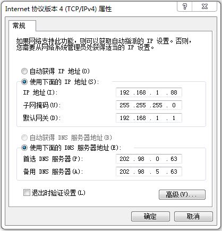The image size is (222, 231).
Task: Enable 退出时验证设置 checkbox
Action: [27, 193]
